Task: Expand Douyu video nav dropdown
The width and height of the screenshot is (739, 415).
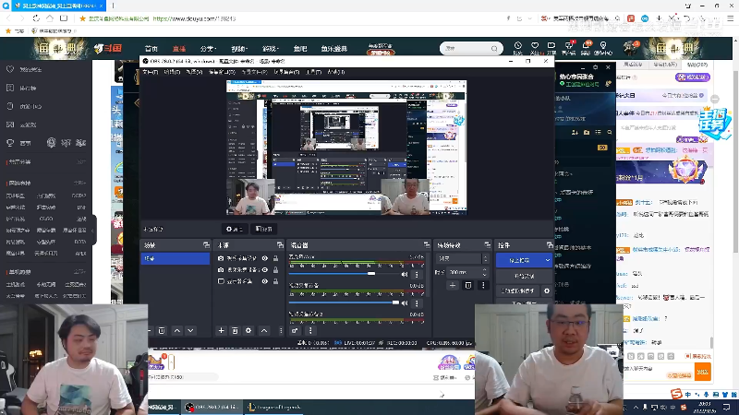Action: pos(239,49)
